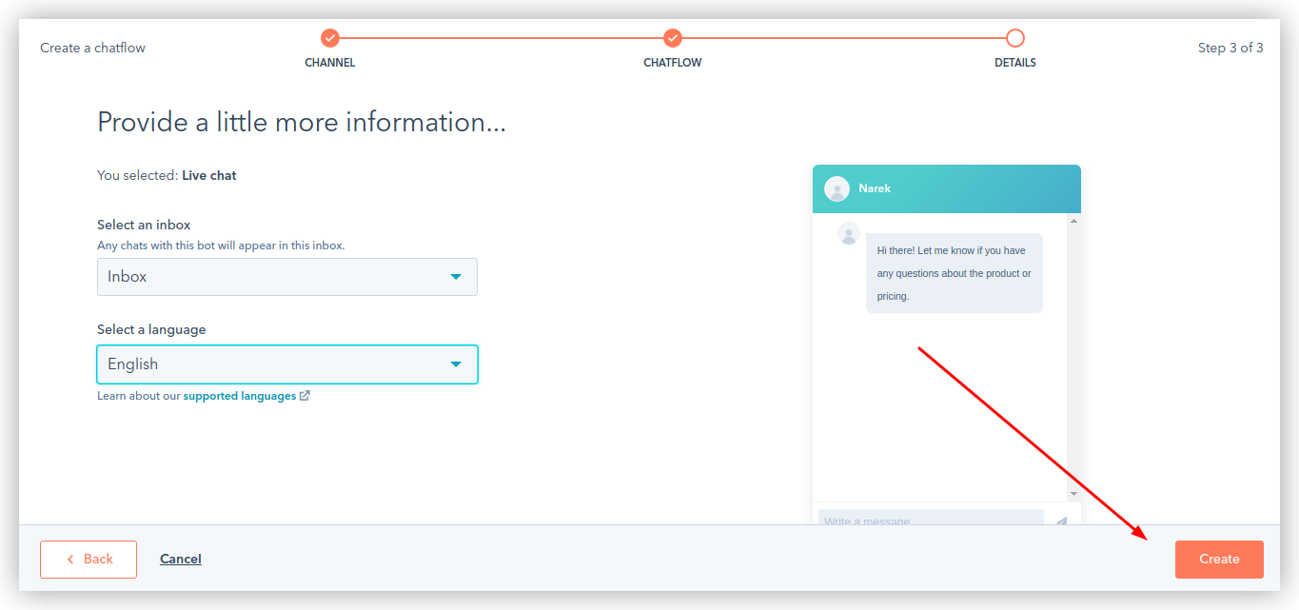Click the Narek avatar in the chat header
1299x610 pixels.
tap(836, 188)
